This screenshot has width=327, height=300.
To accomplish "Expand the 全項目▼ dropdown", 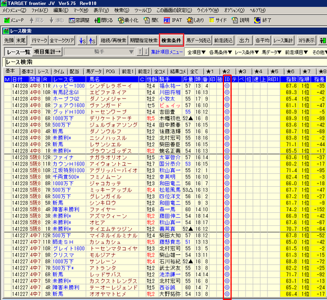I will [x=196, y=52].
